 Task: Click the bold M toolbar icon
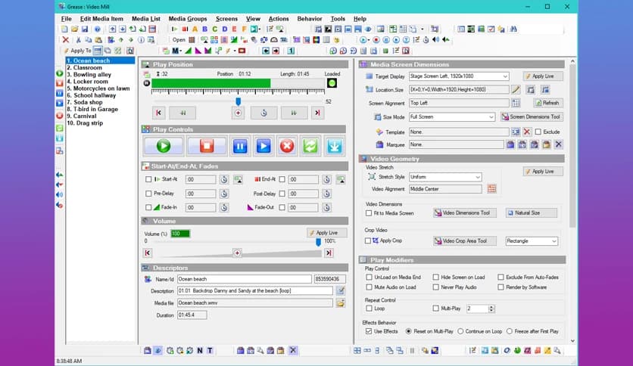(x=176, y=51)
